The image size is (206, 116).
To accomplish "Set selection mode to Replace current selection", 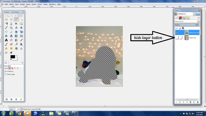I will coord(9,68).
